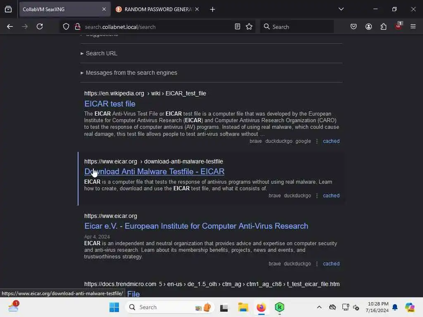Show site security padlock info
The width and height of the screenshot is (423, 317).
[78, 27]
